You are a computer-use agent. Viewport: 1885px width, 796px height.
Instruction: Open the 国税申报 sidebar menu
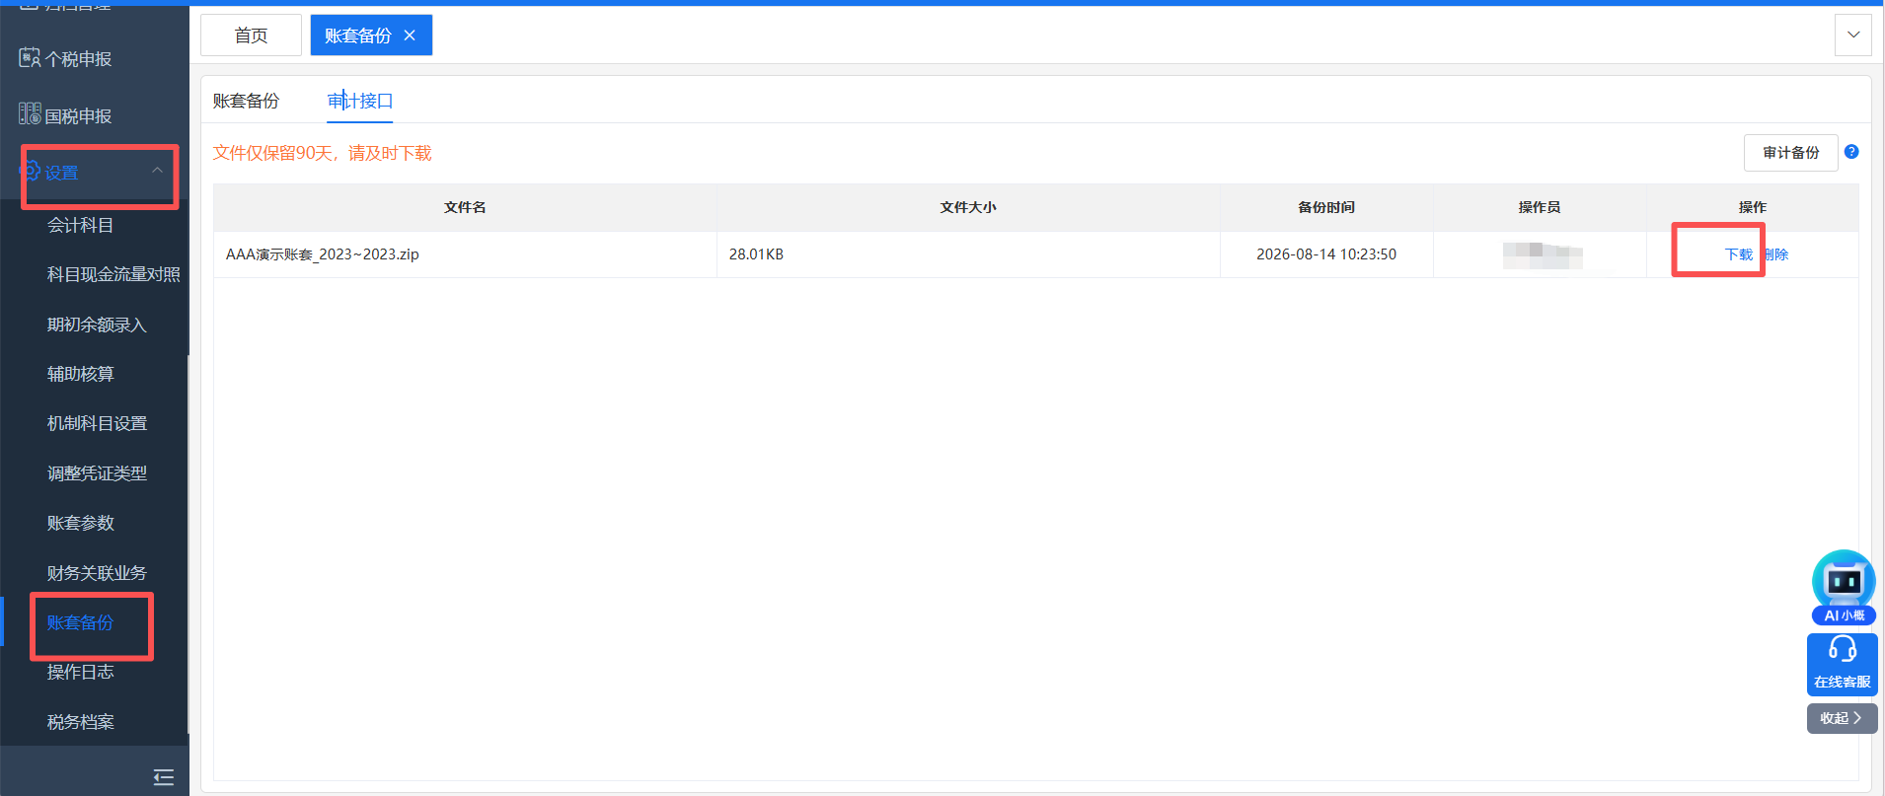pos(78,116)
